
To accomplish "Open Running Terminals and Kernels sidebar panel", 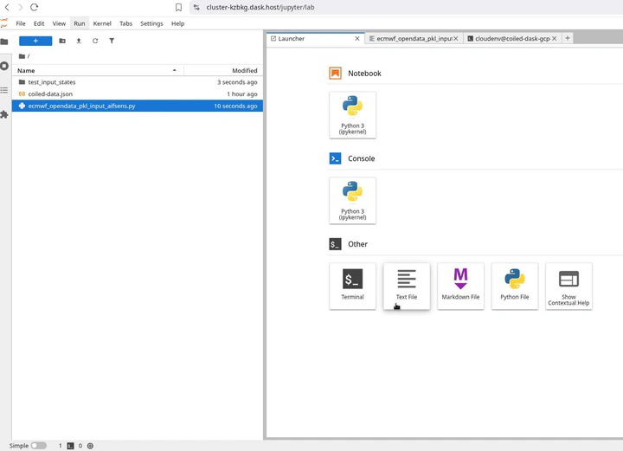I will (4, 66).
